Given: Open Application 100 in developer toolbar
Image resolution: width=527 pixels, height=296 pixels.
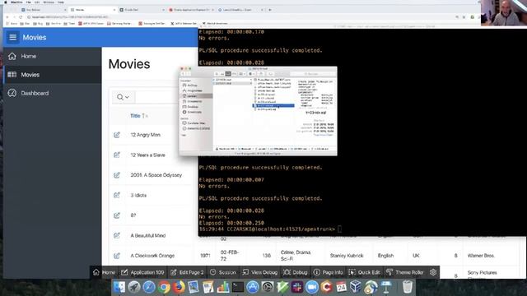Looking at the screenshot, I should pyautogui.click(x=142, y=272).
